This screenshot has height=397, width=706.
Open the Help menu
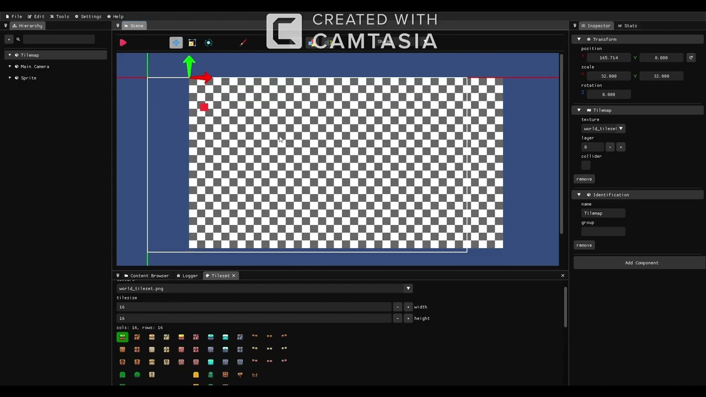point(115,17)
